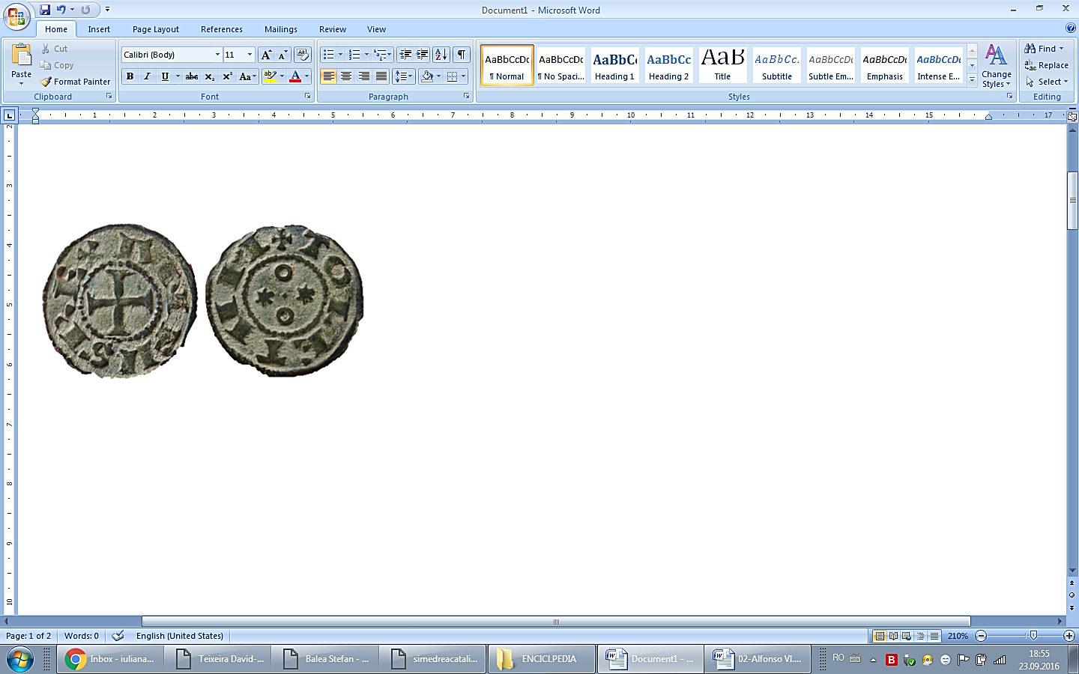Toggle Center text alignment
The width and height of the screenshot is (1079, 674).
pyautogui.click(x=346, y=76)
